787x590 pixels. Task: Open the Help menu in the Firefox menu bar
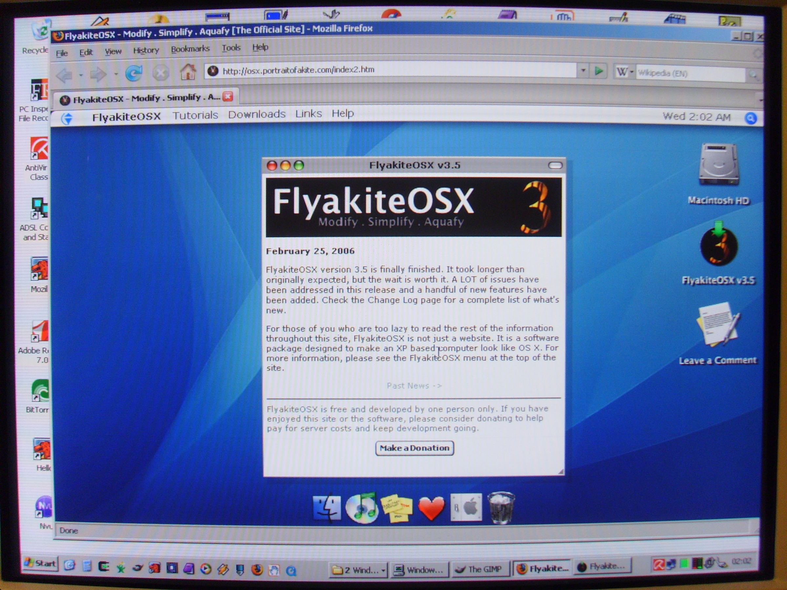260,47
